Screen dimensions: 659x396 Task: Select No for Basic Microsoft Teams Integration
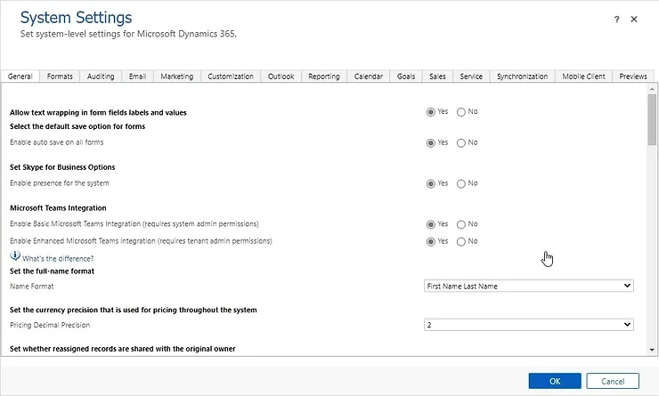461,224
